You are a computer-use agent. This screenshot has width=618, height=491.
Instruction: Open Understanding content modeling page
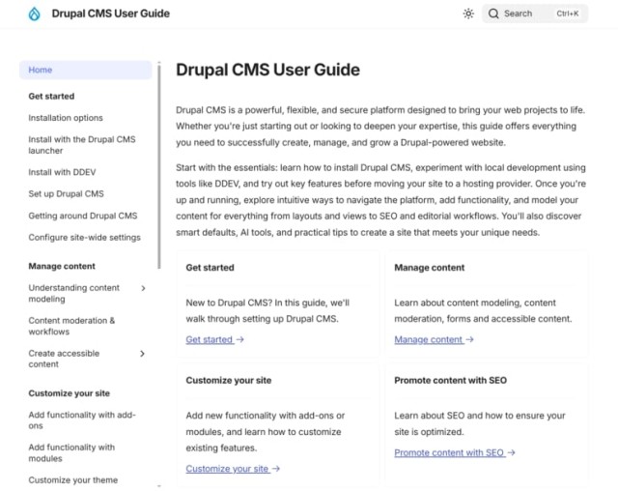point(73,294)
